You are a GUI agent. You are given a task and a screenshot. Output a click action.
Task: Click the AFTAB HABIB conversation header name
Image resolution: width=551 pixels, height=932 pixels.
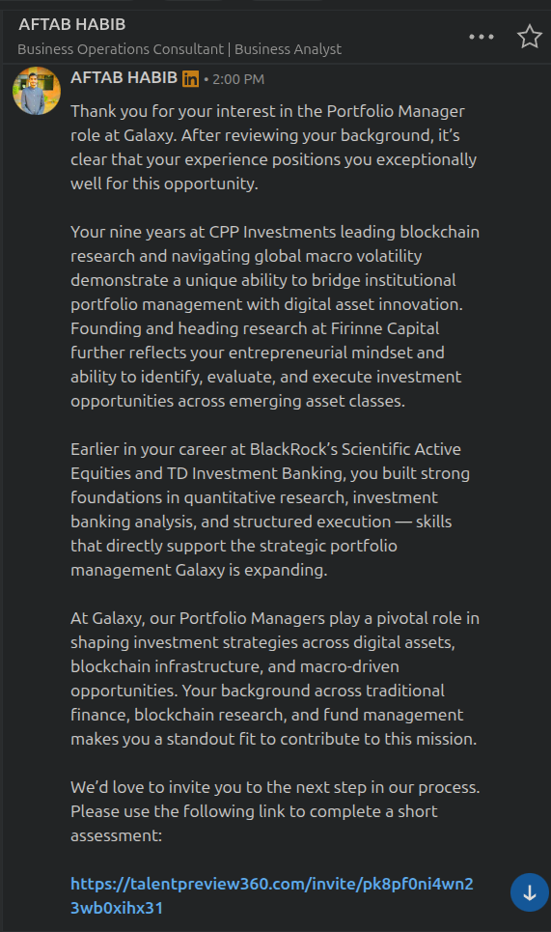[71, 24]
